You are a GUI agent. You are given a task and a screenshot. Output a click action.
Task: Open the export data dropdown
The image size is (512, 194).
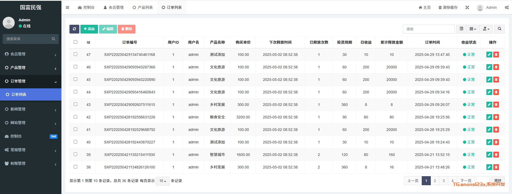(x=486, y=29)
